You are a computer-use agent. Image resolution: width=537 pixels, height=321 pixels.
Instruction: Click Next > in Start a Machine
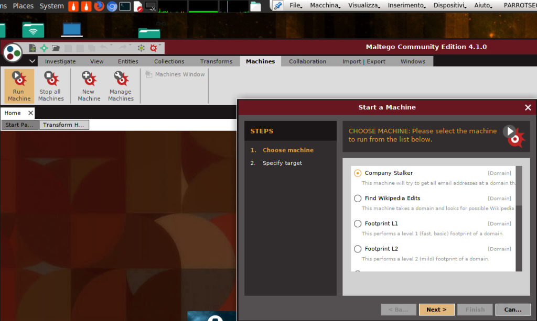click(437, 309)
